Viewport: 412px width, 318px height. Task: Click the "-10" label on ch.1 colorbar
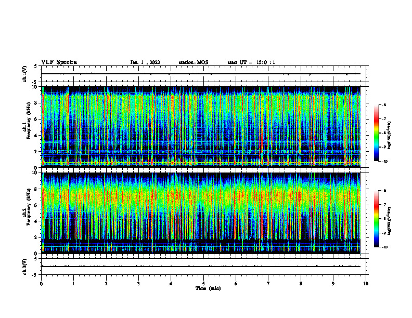pos(384,162)
